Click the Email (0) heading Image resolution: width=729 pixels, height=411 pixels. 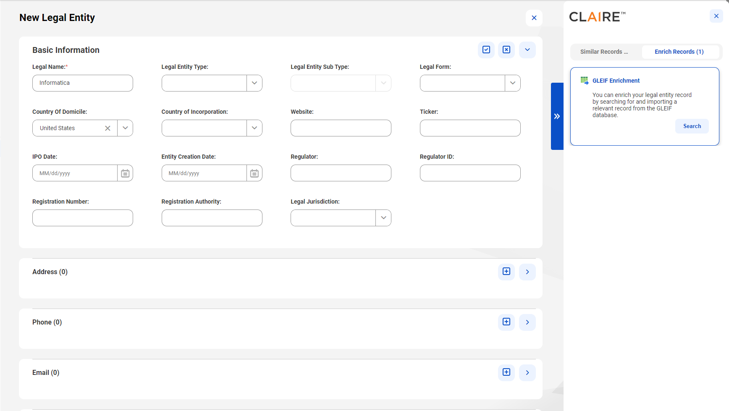point(46,372)
